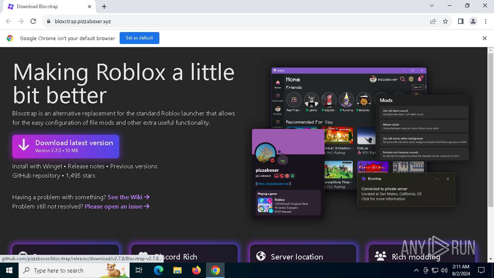
Task: Click the site lock icon in address bar
Action: (48, 21)
